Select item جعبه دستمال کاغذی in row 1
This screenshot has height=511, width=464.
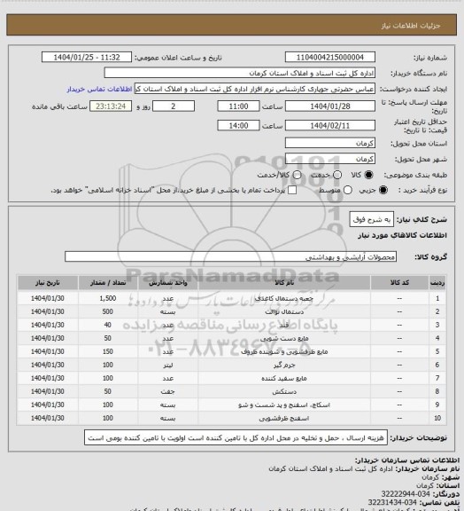pyautogui.click(x=284, y=298)
